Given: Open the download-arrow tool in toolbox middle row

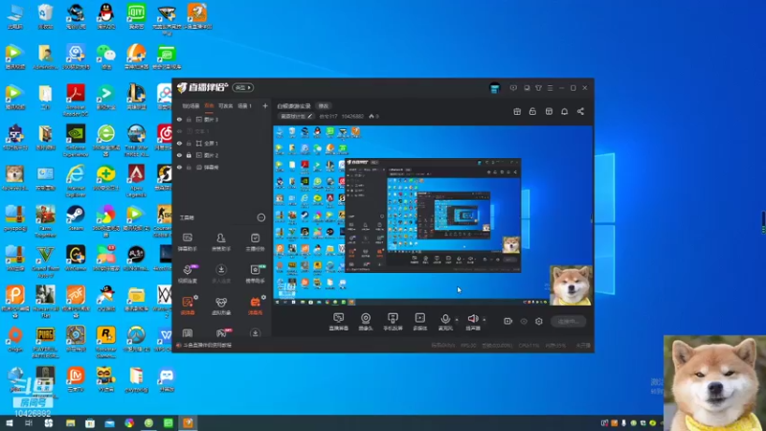Looking at the screenshot, I should pyautogui.click(x=221, y=274).
